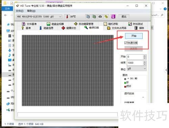Click the green good-block legend swatch
Image resolution: width=169 pixels, height=128 pixels.
[125, 83]
